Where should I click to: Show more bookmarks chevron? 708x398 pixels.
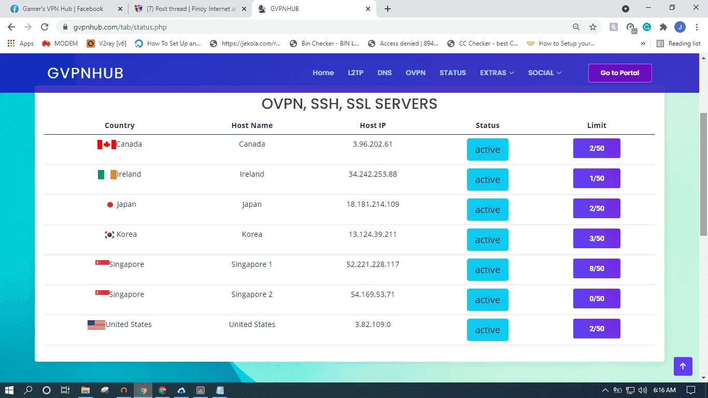[643, 44]
